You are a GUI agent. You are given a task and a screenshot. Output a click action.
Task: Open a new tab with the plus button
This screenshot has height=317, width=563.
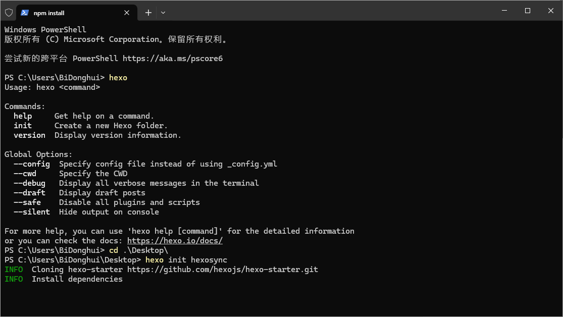pyautogui.click(x=148, y=13)
